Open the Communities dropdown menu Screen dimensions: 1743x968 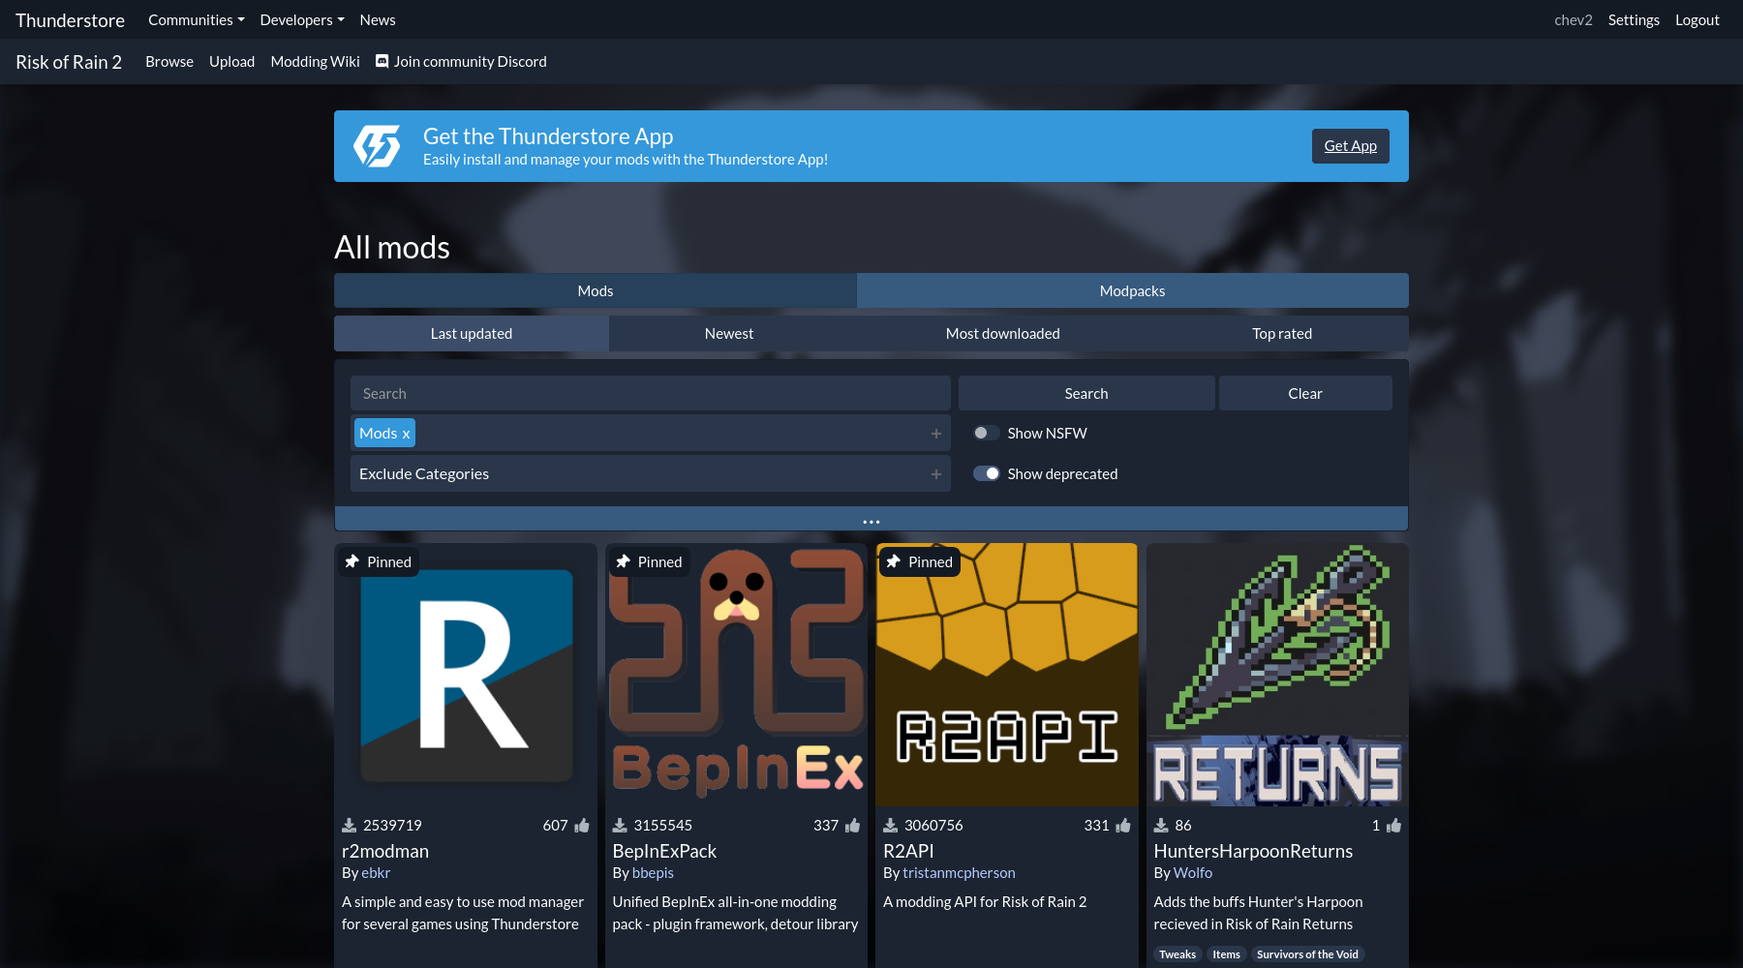click(196, 19)
